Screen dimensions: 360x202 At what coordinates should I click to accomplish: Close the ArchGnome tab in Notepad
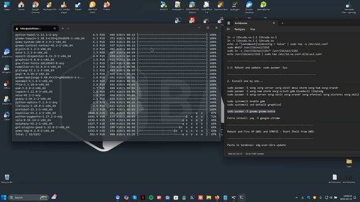tap(274, 23)
